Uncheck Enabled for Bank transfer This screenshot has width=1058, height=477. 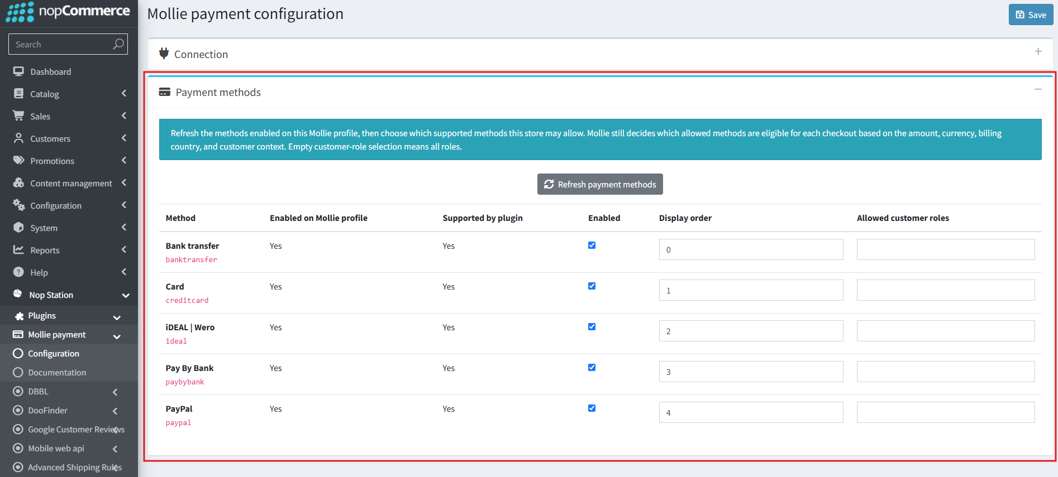pyautogui.click(x=592, y=245)
